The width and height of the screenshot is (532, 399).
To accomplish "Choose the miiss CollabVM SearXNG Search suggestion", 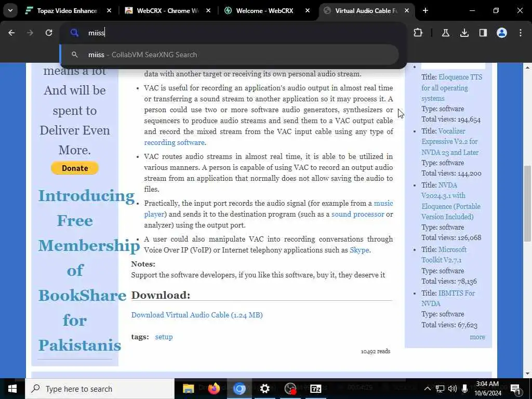I will [229, 55].
